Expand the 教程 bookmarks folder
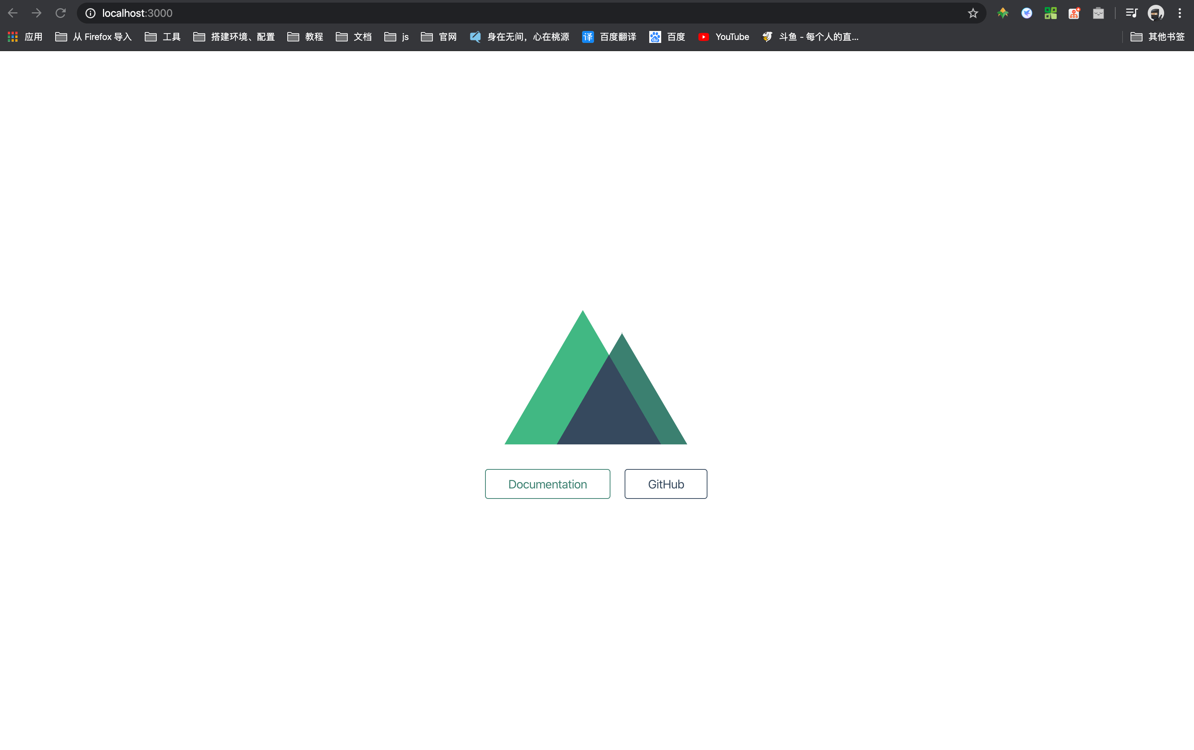This screenshot has width=1194, height=750. tap(307, 36)
